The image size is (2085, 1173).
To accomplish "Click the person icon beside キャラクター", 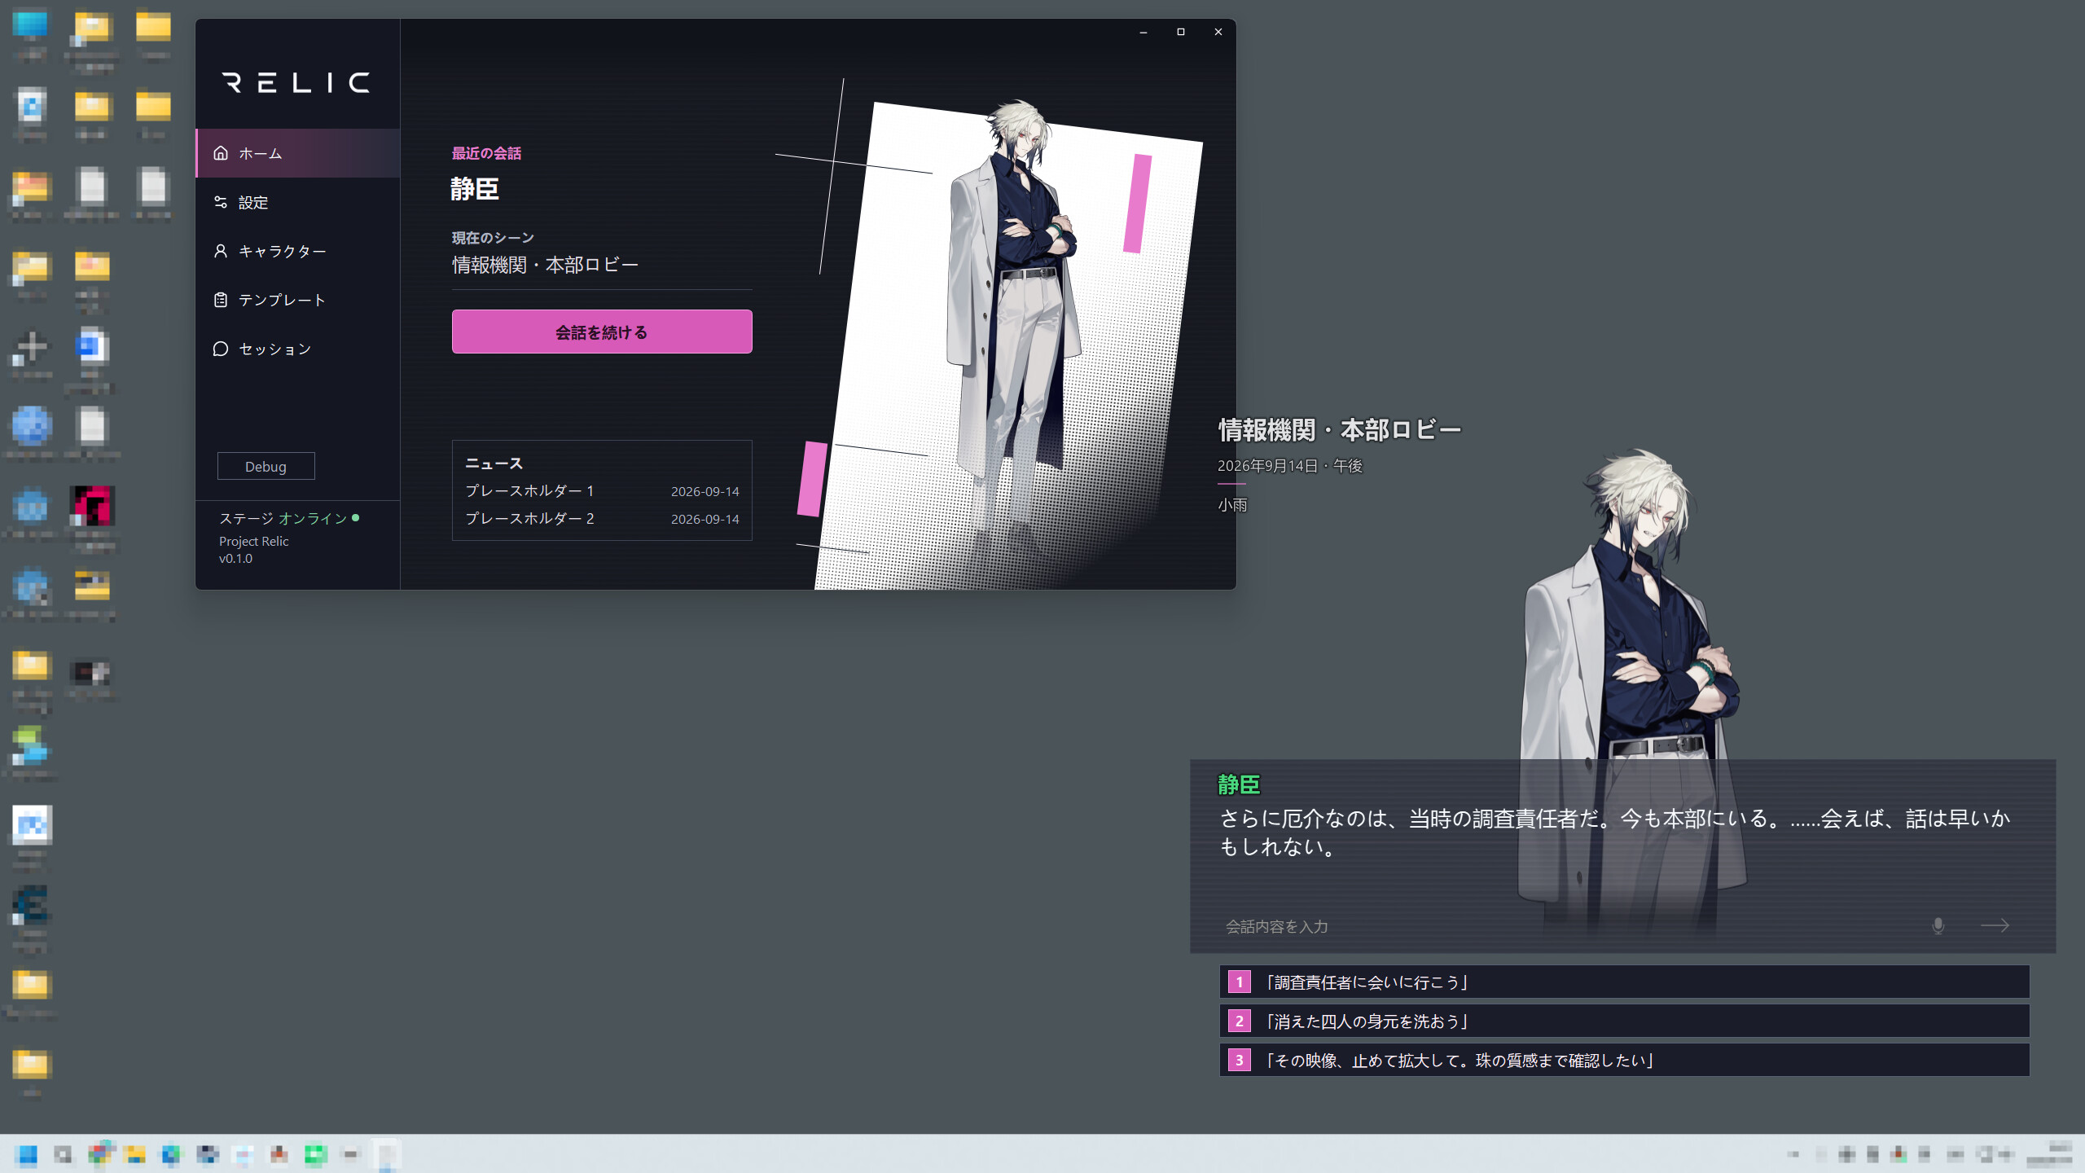I will (221, 251).
